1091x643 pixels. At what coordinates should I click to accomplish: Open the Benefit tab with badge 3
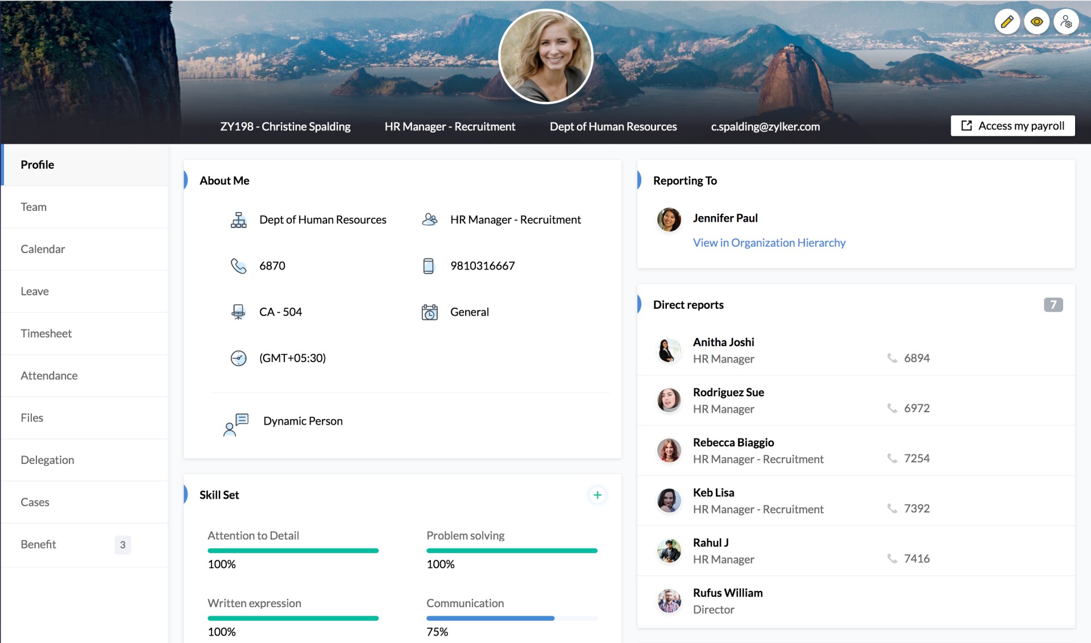pos(39,545)
